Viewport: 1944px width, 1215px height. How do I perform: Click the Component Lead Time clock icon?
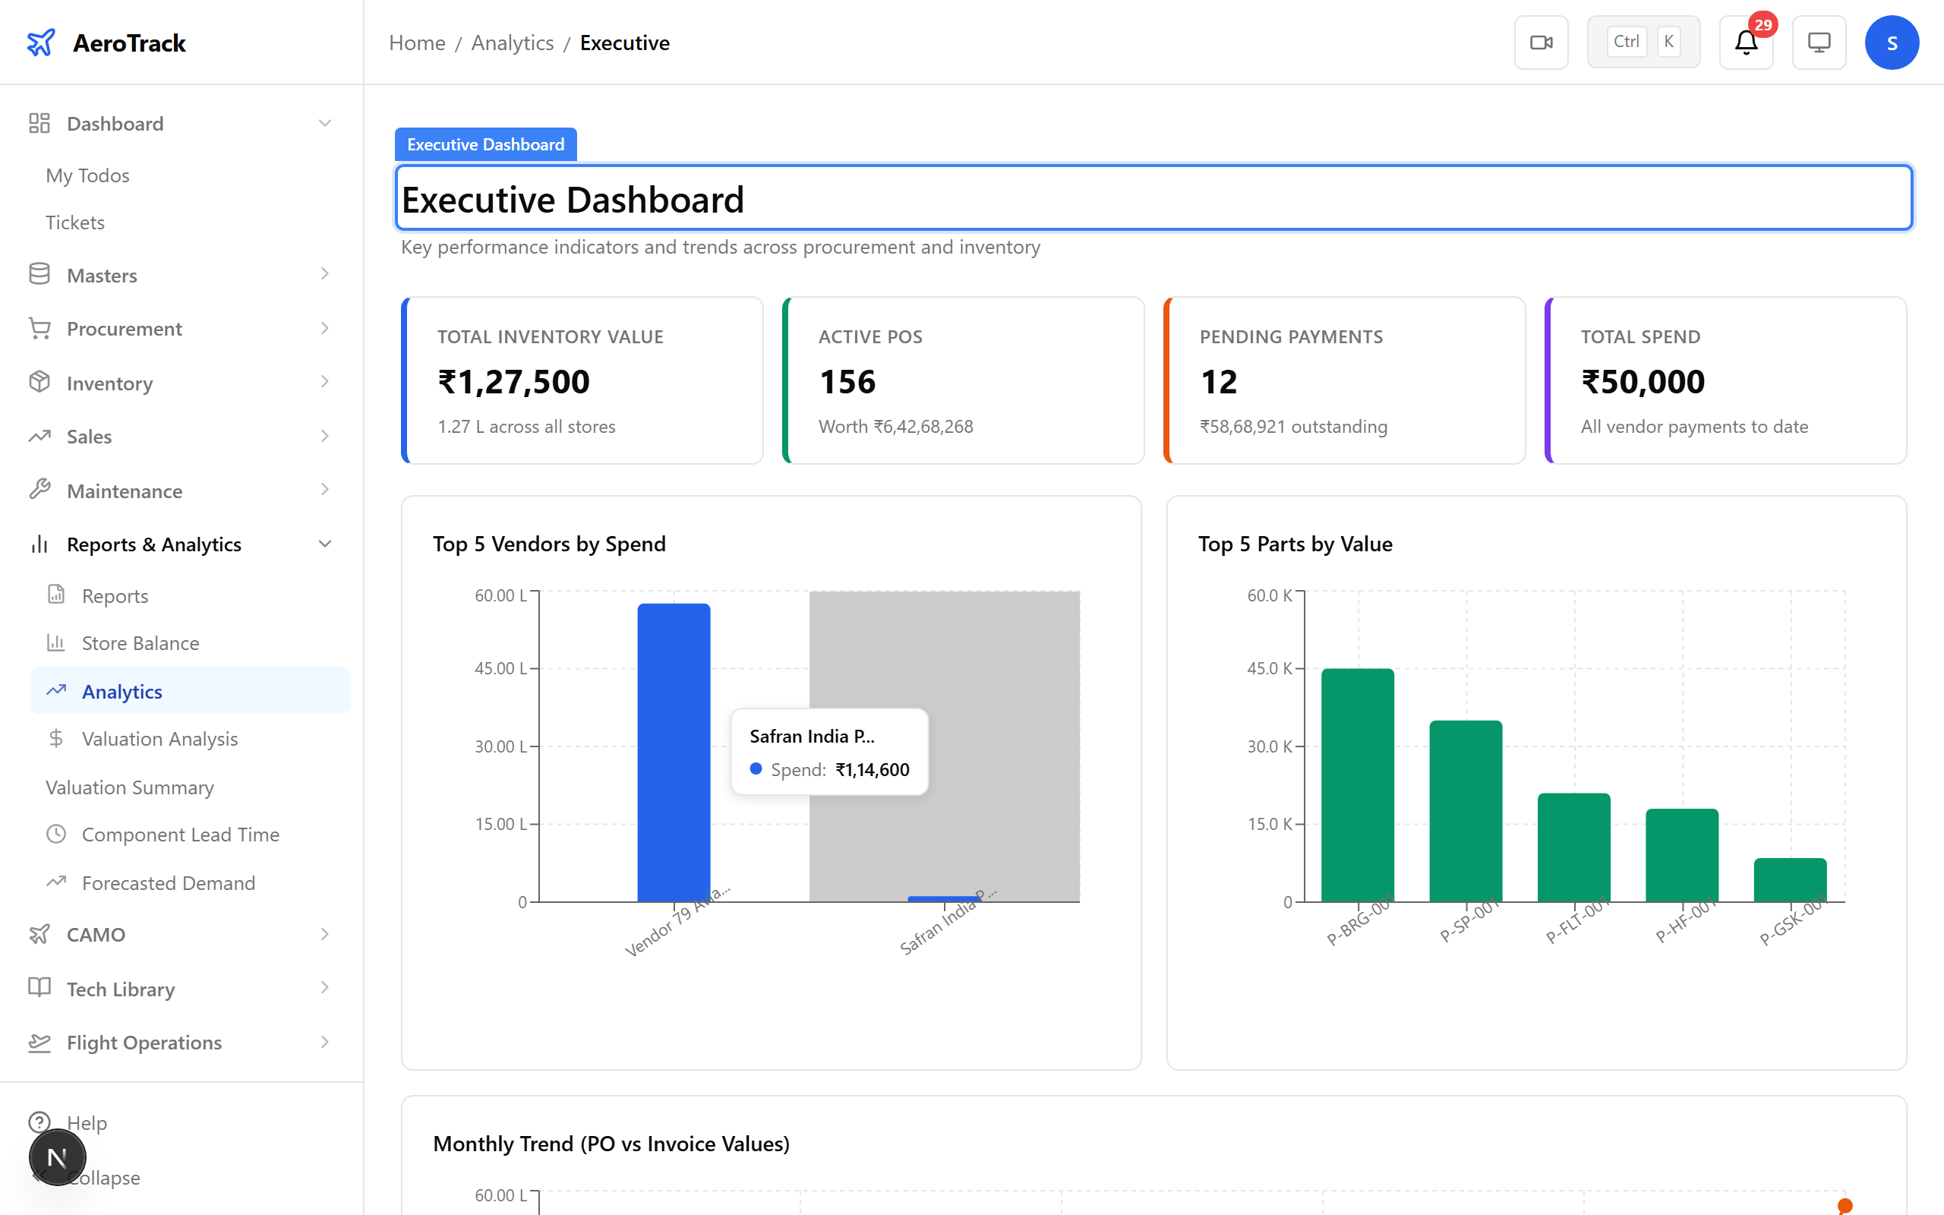pyautogui.click(x=56, y=834)
